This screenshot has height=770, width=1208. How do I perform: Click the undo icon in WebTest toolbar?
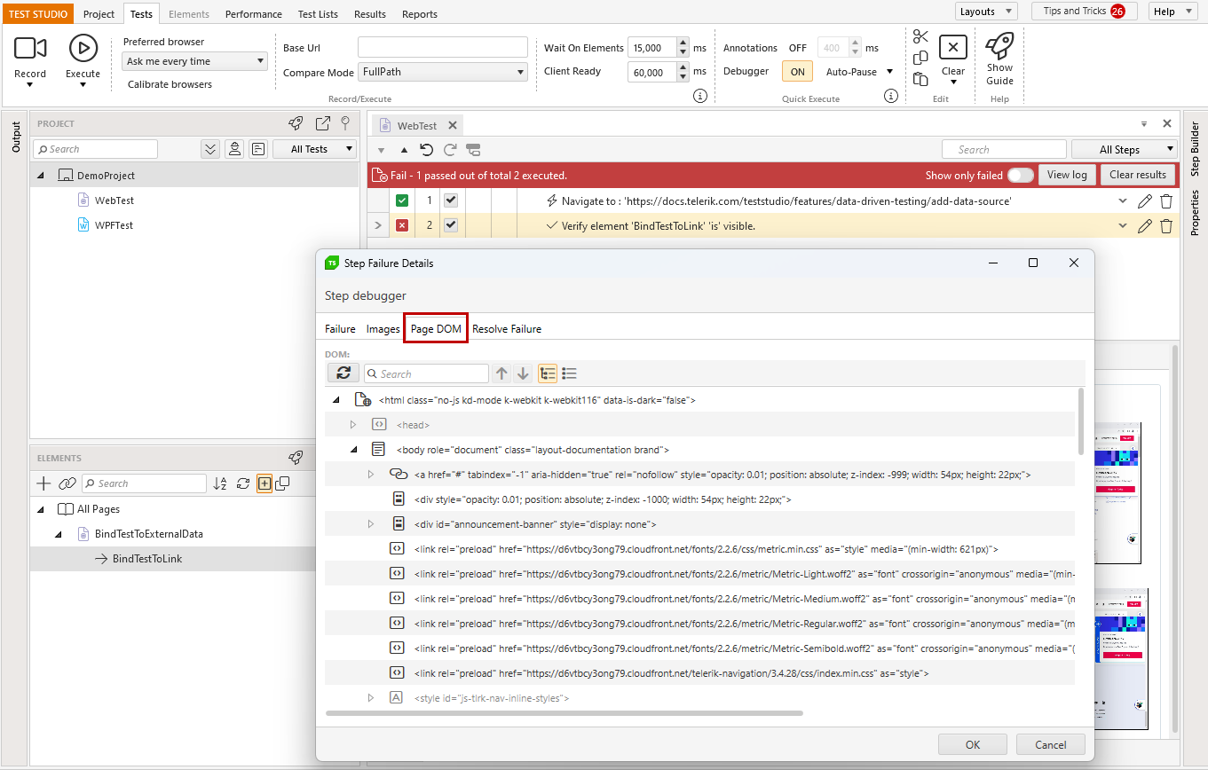point(427,150)
